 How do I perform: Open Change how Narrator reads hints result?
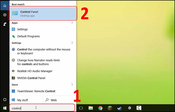[43, 62]
